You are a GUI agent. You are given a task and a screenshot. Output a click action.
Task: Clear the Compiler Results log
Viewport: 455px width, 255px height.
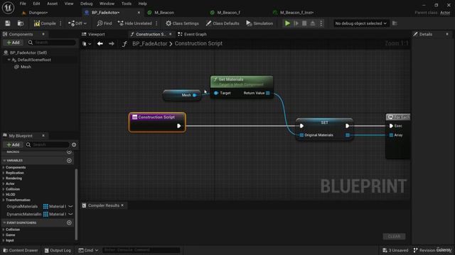(x=394, y=237)
